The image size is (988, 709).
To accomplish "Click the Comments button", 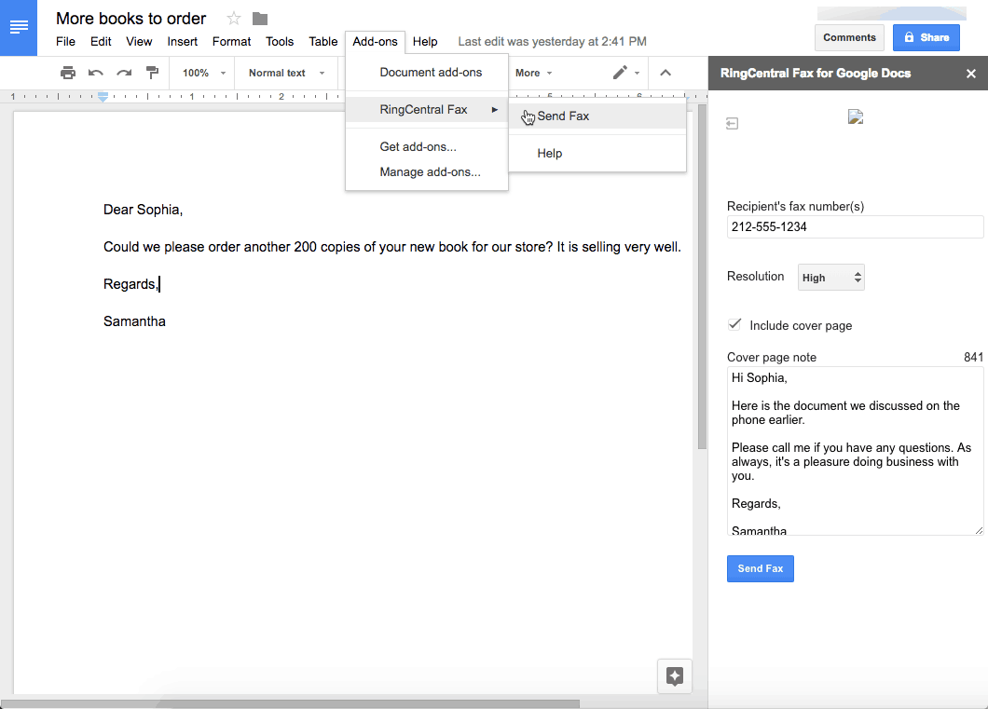I will 849,38.
